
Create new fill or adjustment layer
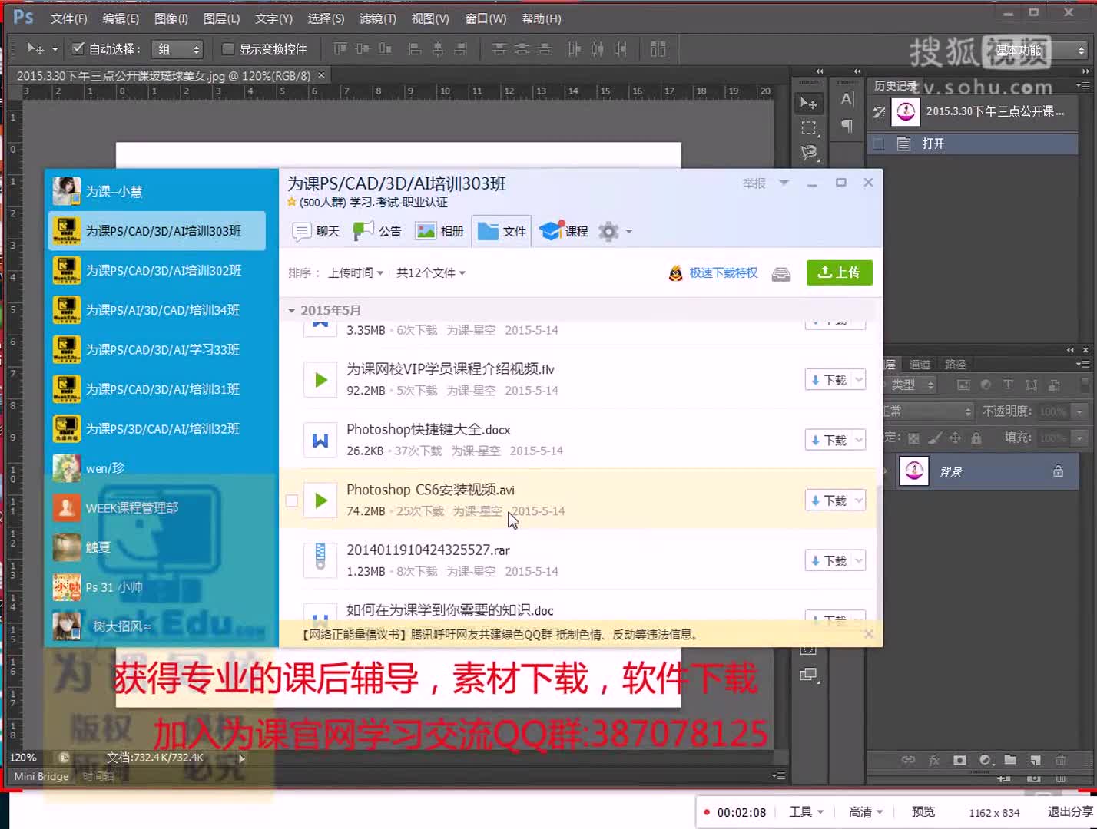point(986,760)
